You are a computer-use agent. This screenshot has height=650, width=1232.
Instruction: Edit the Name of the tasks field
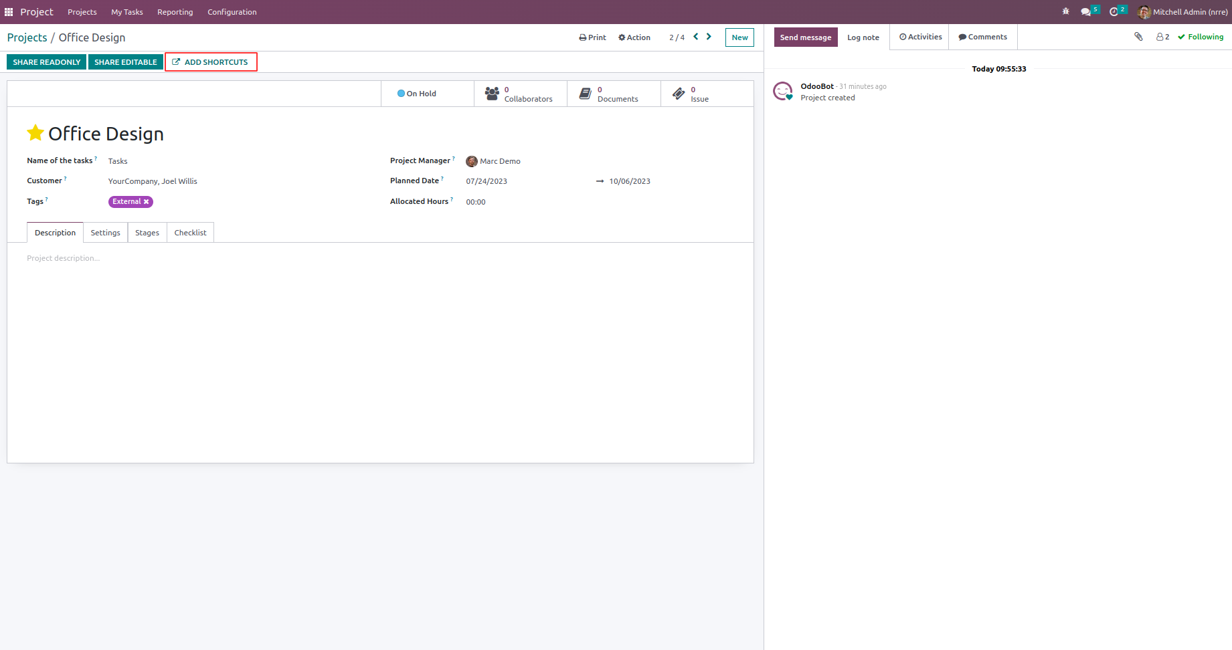[x=241, y=161]
